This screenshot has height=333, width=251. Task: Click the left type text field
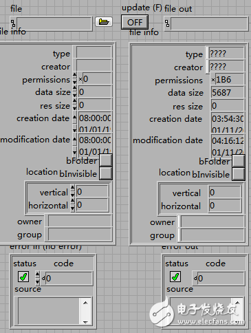tap(94, 52)
